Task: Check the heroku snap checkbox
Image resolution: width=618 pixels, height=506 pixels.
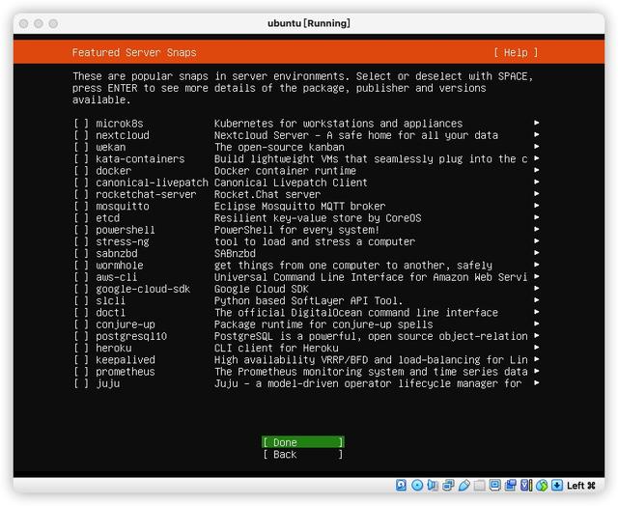Action: click(x=81, y=349)
